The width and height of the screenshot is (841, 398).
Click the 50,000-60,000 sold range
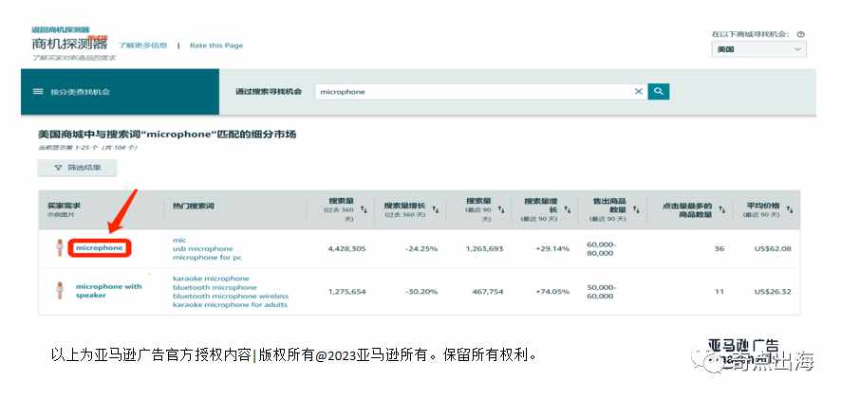pyautogui.click(x=601, y=292)
